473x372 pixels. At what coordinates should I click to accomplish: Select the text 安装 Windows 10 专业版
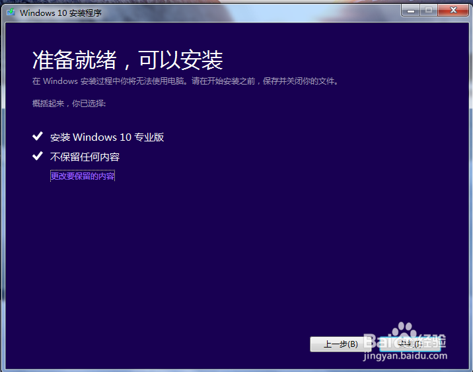(x=107, y=137)
